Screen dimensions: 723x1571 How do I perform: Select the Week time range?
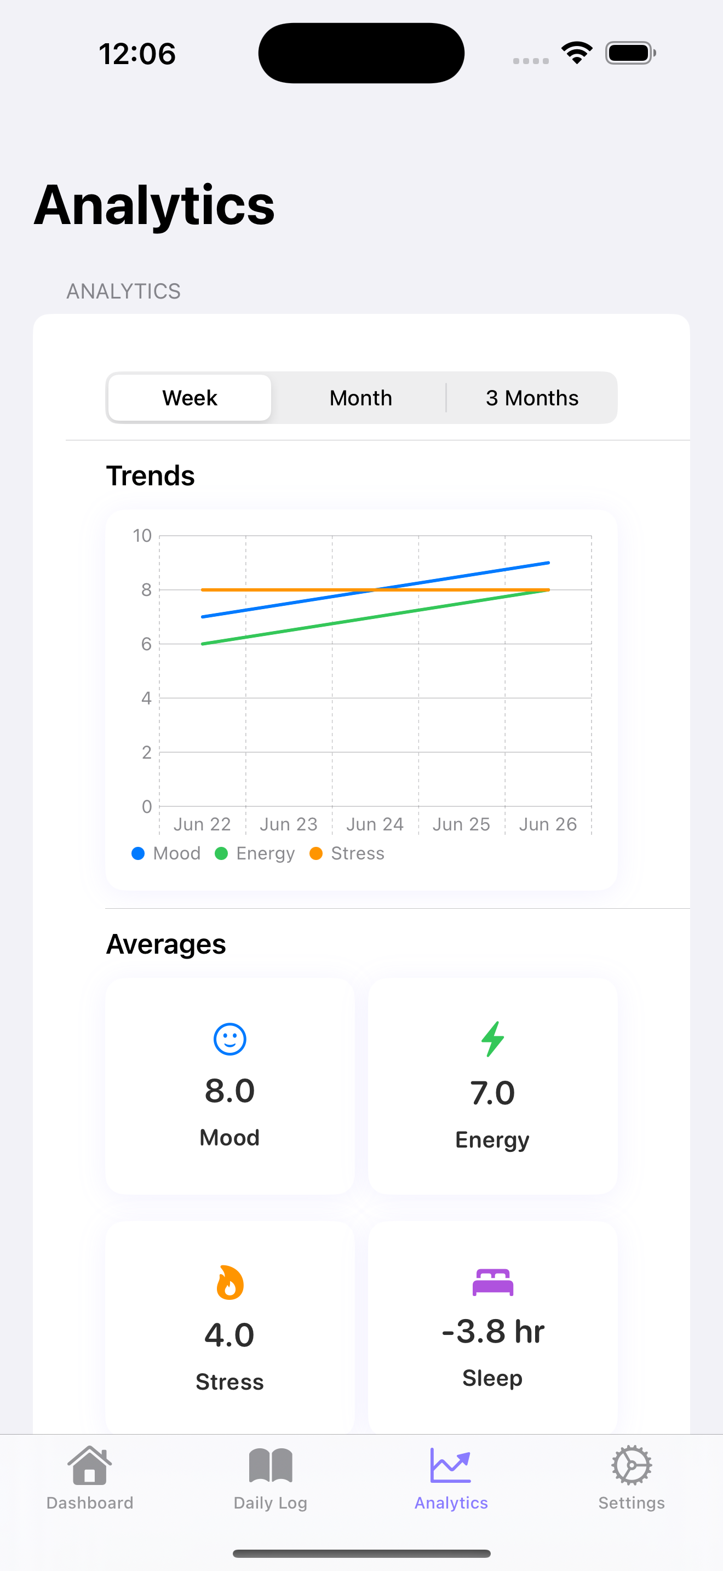[x=190, y=398]
